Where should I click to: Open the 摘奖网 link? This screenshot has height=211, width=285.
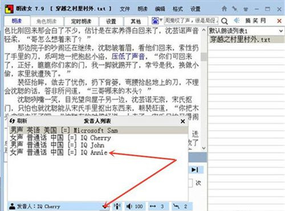point(255,21)
